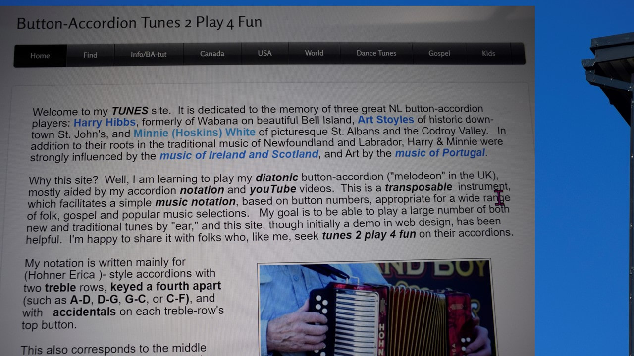Open the music of Portugal link

tap(440, 153)
